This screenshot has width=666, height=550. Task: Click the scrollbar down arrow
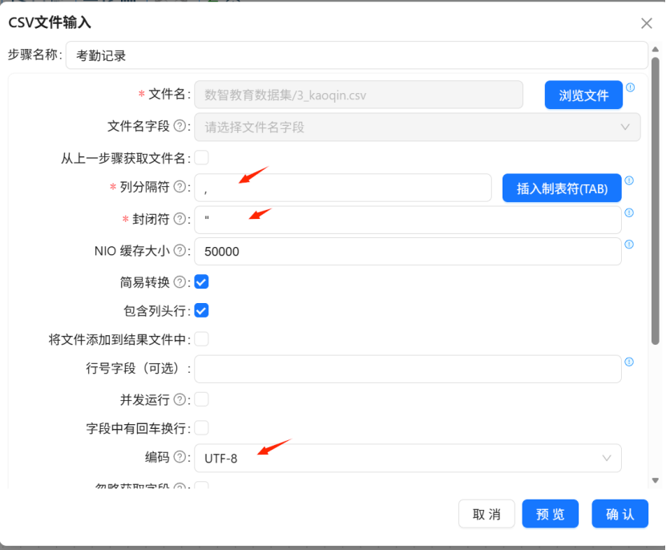pos(656,481)
